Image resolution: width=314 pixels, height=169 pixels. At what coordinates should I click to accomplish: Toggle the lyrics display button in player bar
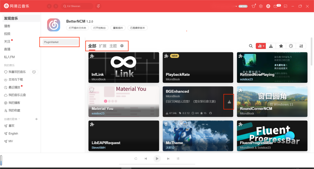tap(178, 159)
